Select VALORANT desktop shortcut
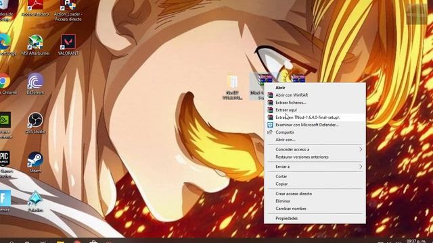The height and width of the screenshot is (243, 433). tap(68, 45)
